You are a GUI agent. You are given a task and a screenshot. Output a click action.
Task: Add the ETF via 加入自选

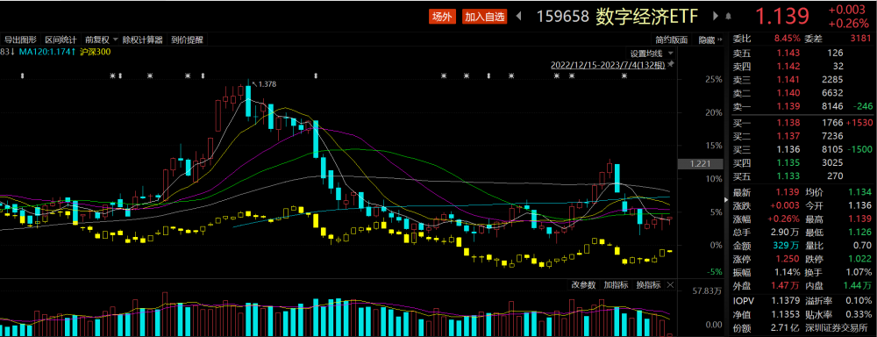pos(485,17)
